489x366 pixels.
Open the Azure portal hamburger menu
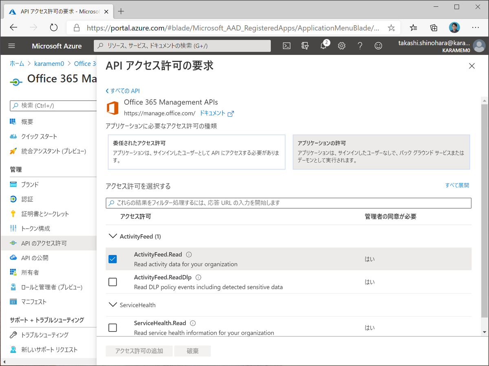coord(12,46)
